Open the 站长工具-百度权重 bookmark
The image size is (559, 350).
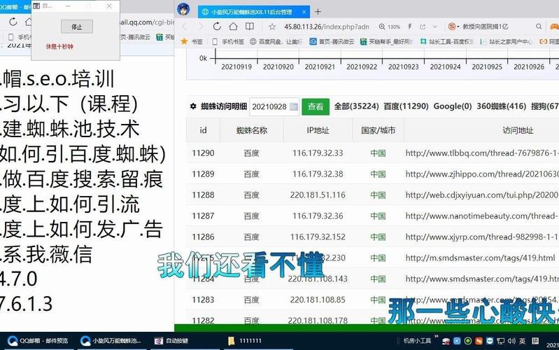click(446, 42)
